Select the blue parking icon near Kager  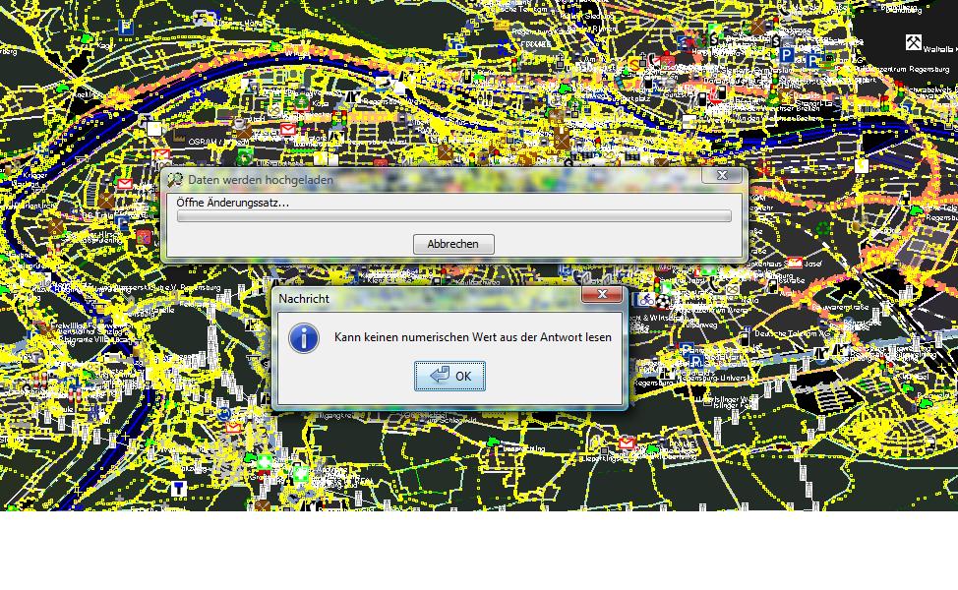[x=126, y=28]
